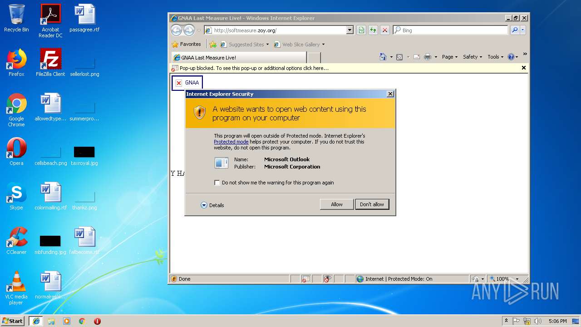Check 'Do not show me the warning' box
Viewport: 581px width, 327px height.
217,183
